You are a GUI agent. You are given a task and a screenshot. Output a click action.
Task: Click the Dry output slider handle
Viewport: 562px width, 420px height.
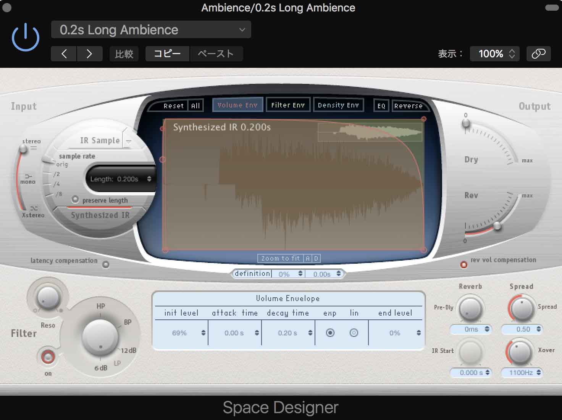coord(466,123)
